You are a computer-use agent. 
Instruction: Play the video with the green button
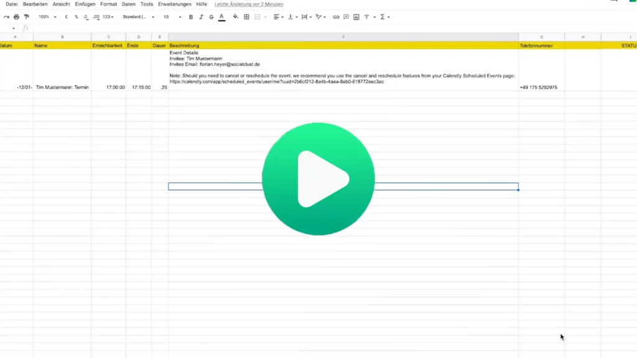click(318, 179)
